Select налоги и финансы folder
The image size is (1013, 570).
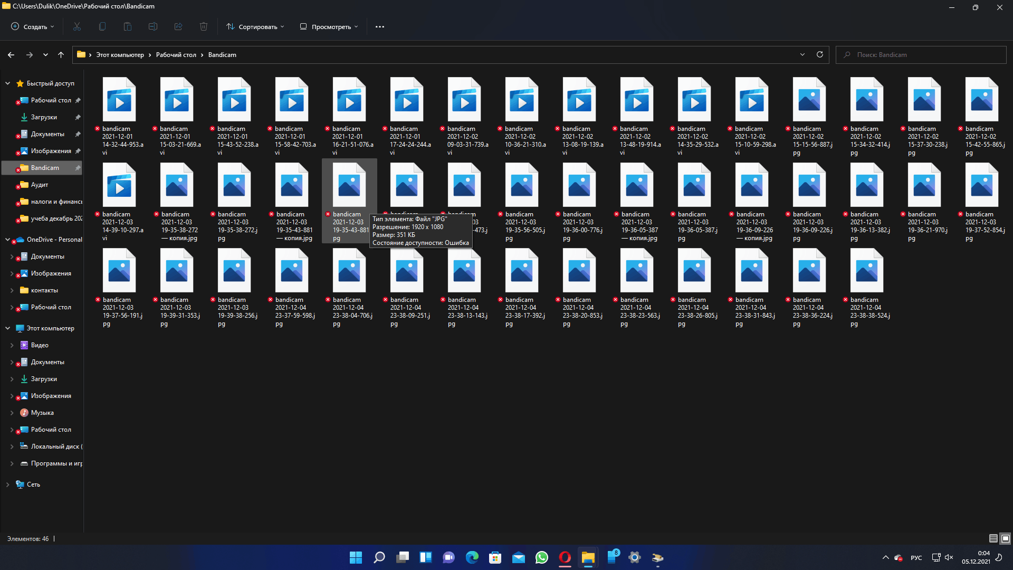(x=50, y=202)
